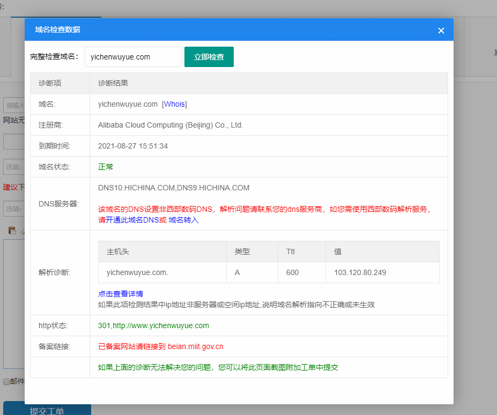
Task: Open the Whois link
Action: tap(174, 104)
